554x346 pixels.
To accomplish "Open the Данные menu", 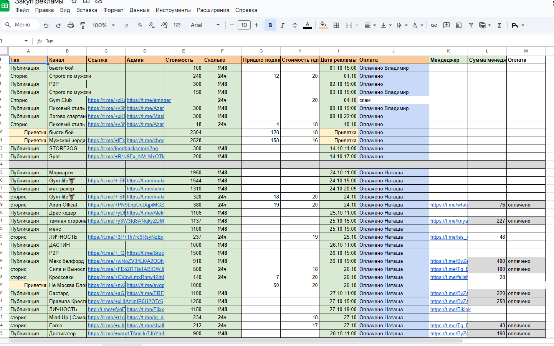I will 140,10.
